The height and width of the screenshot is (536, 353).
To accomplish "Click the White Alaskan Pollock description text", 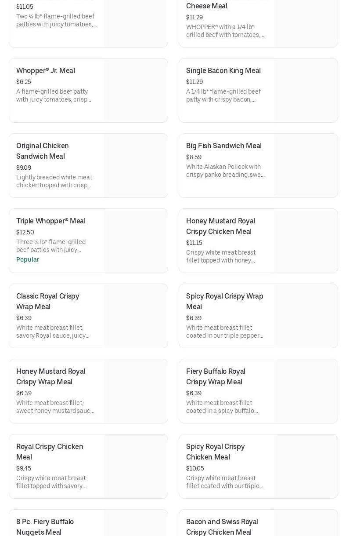I will pyautogui.click(x=225, y=171).
